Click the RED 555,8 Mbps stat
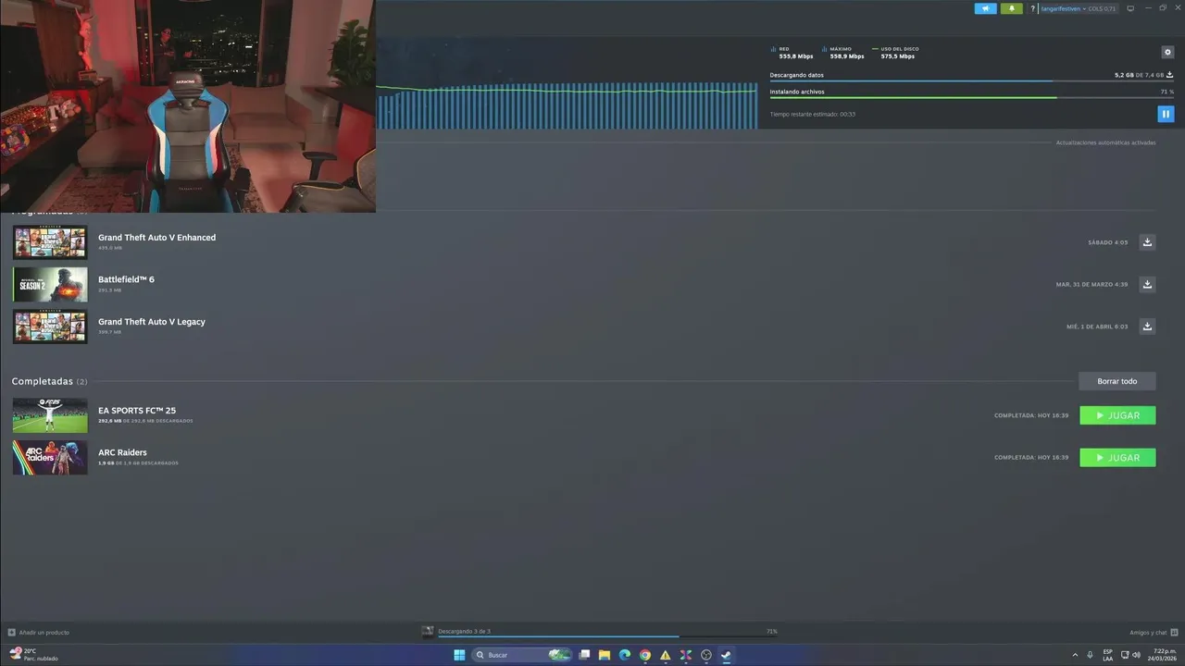This screenshot has height=666, width=1185. point(792,53)
